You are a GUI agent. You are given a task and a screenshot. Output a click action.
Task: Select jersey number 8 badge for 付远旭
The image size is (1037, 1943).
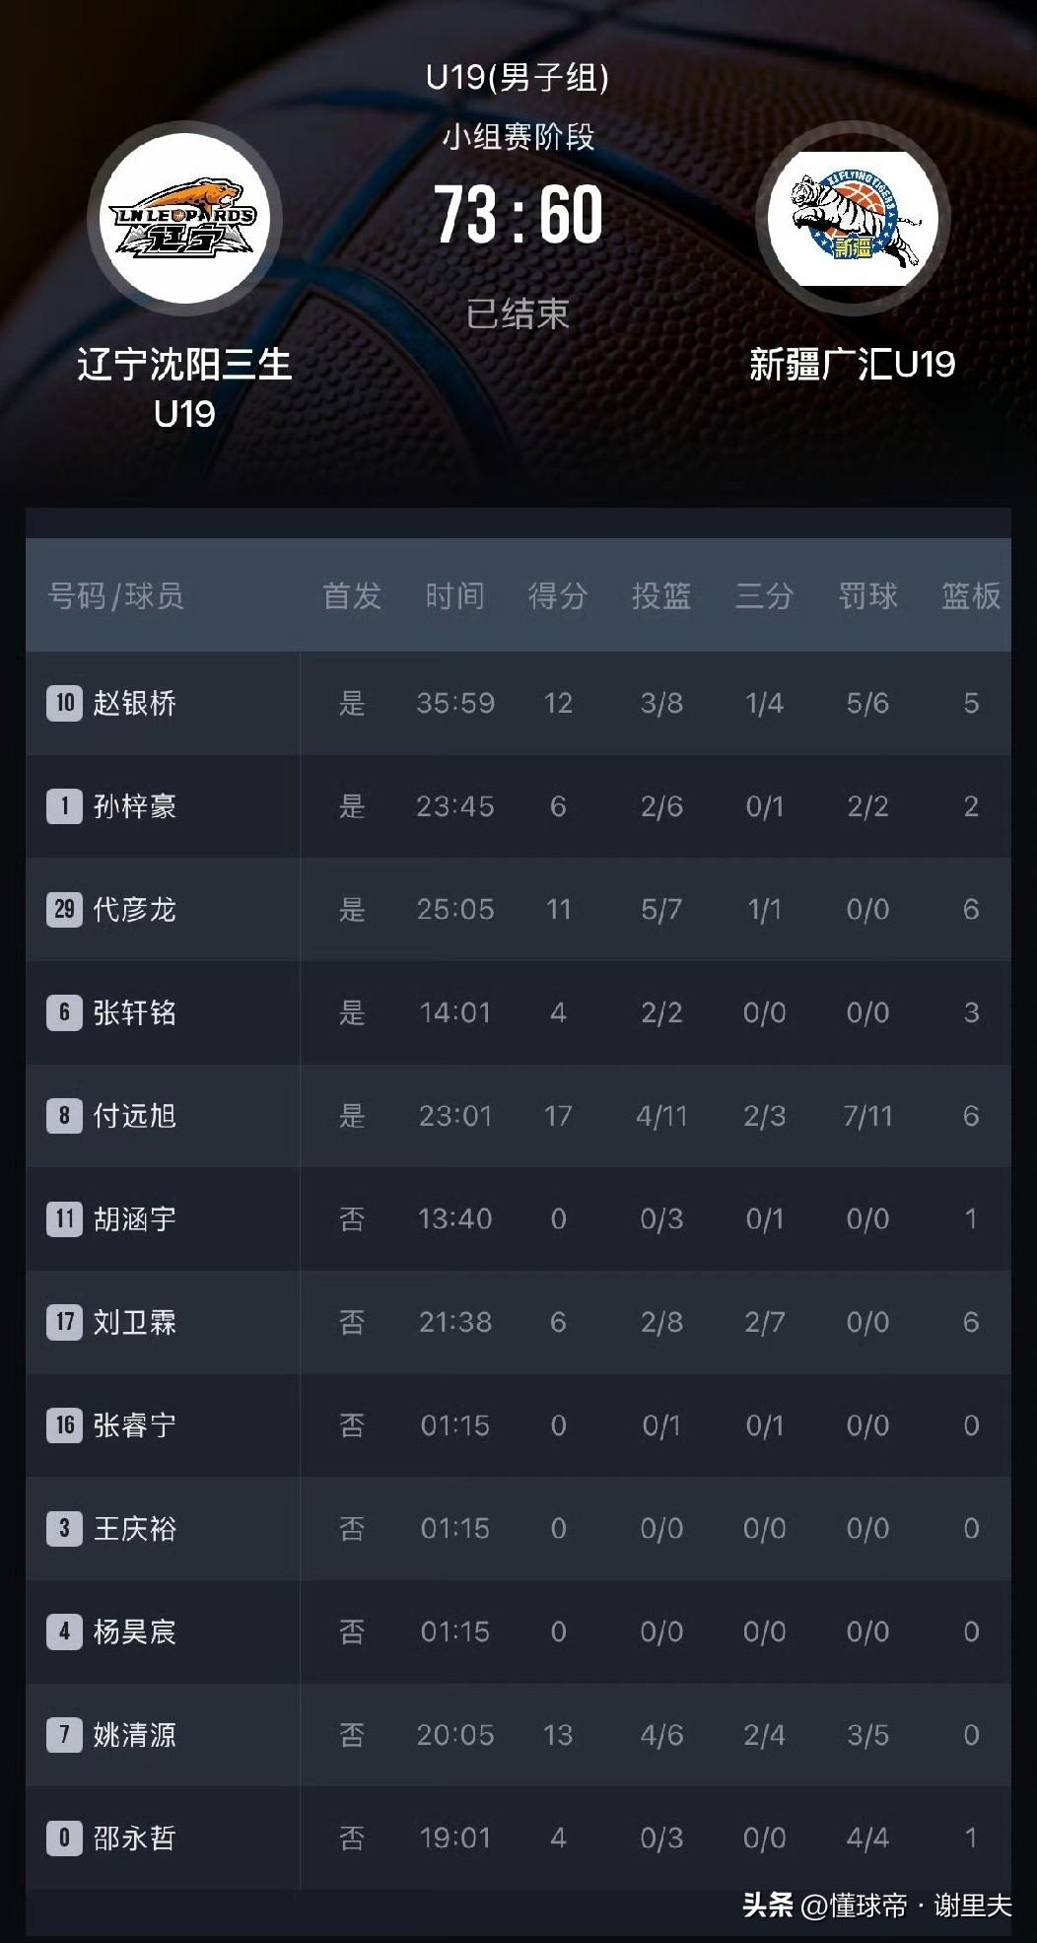(64, 1116)
